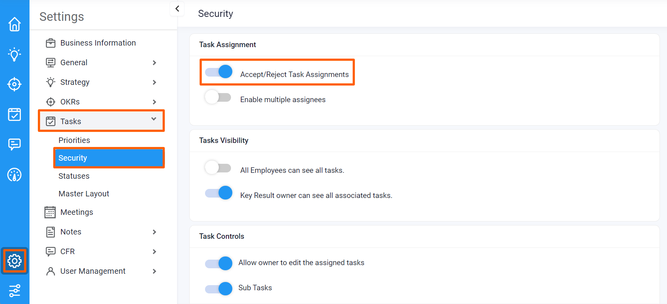Screen dimensions: 667x304
Task: Open filters with the sliders icon below Settings
Action: 15,291
